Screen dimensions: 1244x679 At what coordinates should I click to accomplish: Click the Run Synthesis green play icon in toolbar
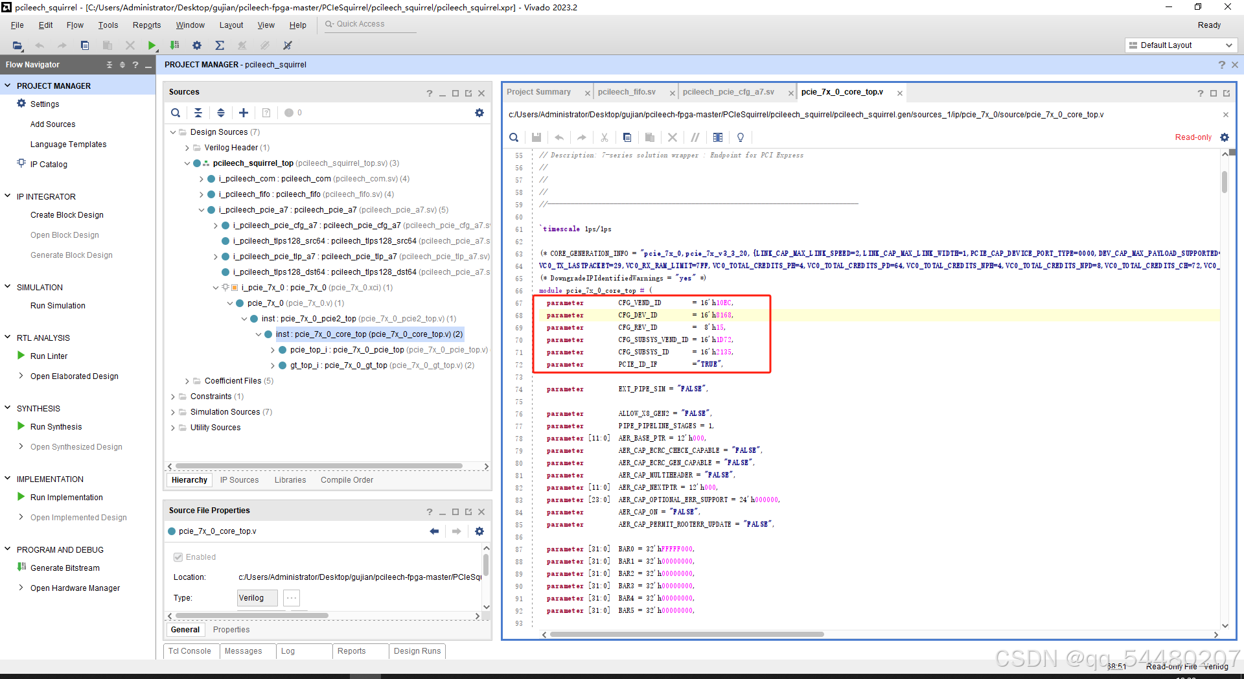[x=152, y=45]
